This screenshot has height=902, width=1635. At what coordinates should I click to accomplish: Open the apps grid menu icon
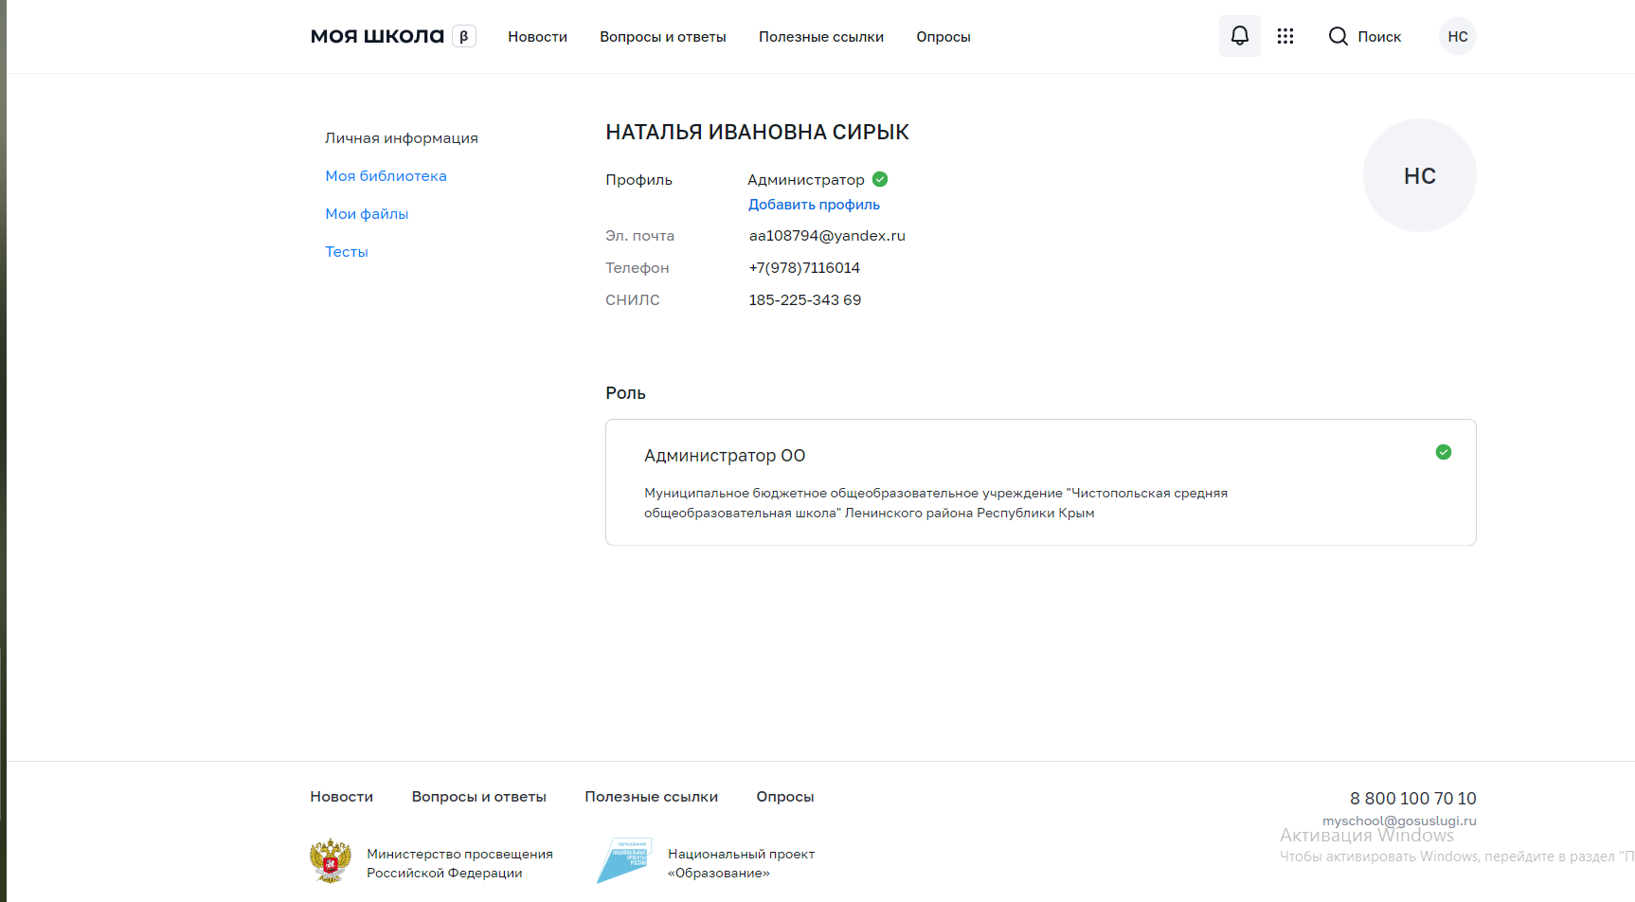(x=1285, y=36)
